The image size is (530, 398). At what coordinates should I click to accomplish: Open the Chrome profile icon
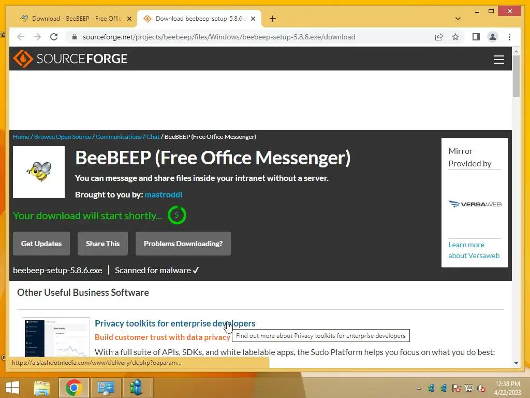(493, 37)
